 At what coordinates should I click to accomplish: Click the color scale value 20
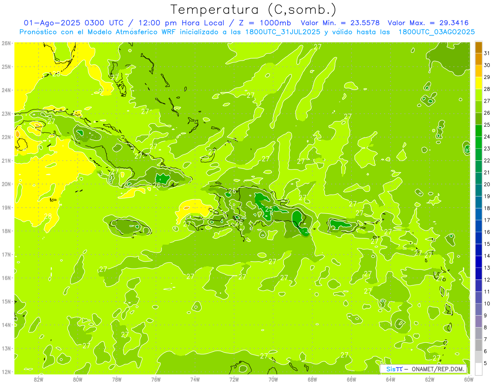click(x=487, y=184)
